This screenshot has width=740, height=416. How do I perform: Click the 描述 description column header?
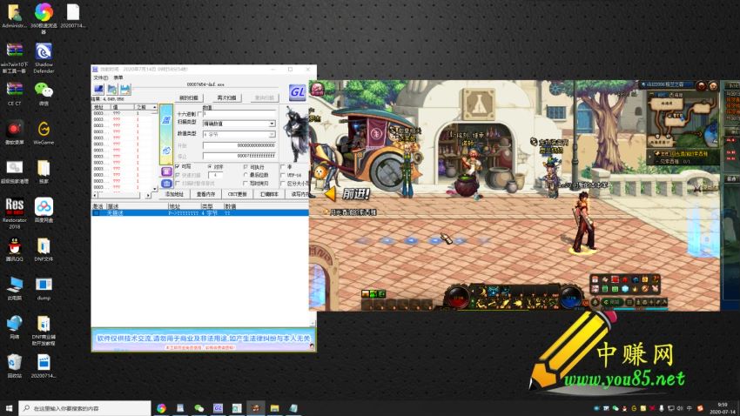pyautogui.click(x=137, y=206)
